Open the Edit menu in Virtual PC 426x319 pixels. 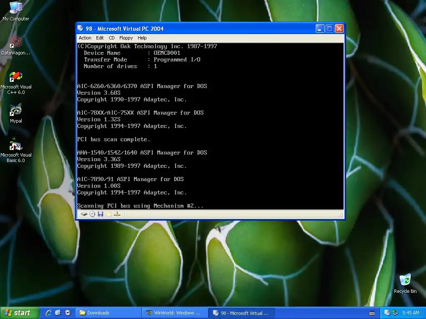click(100, 38)
